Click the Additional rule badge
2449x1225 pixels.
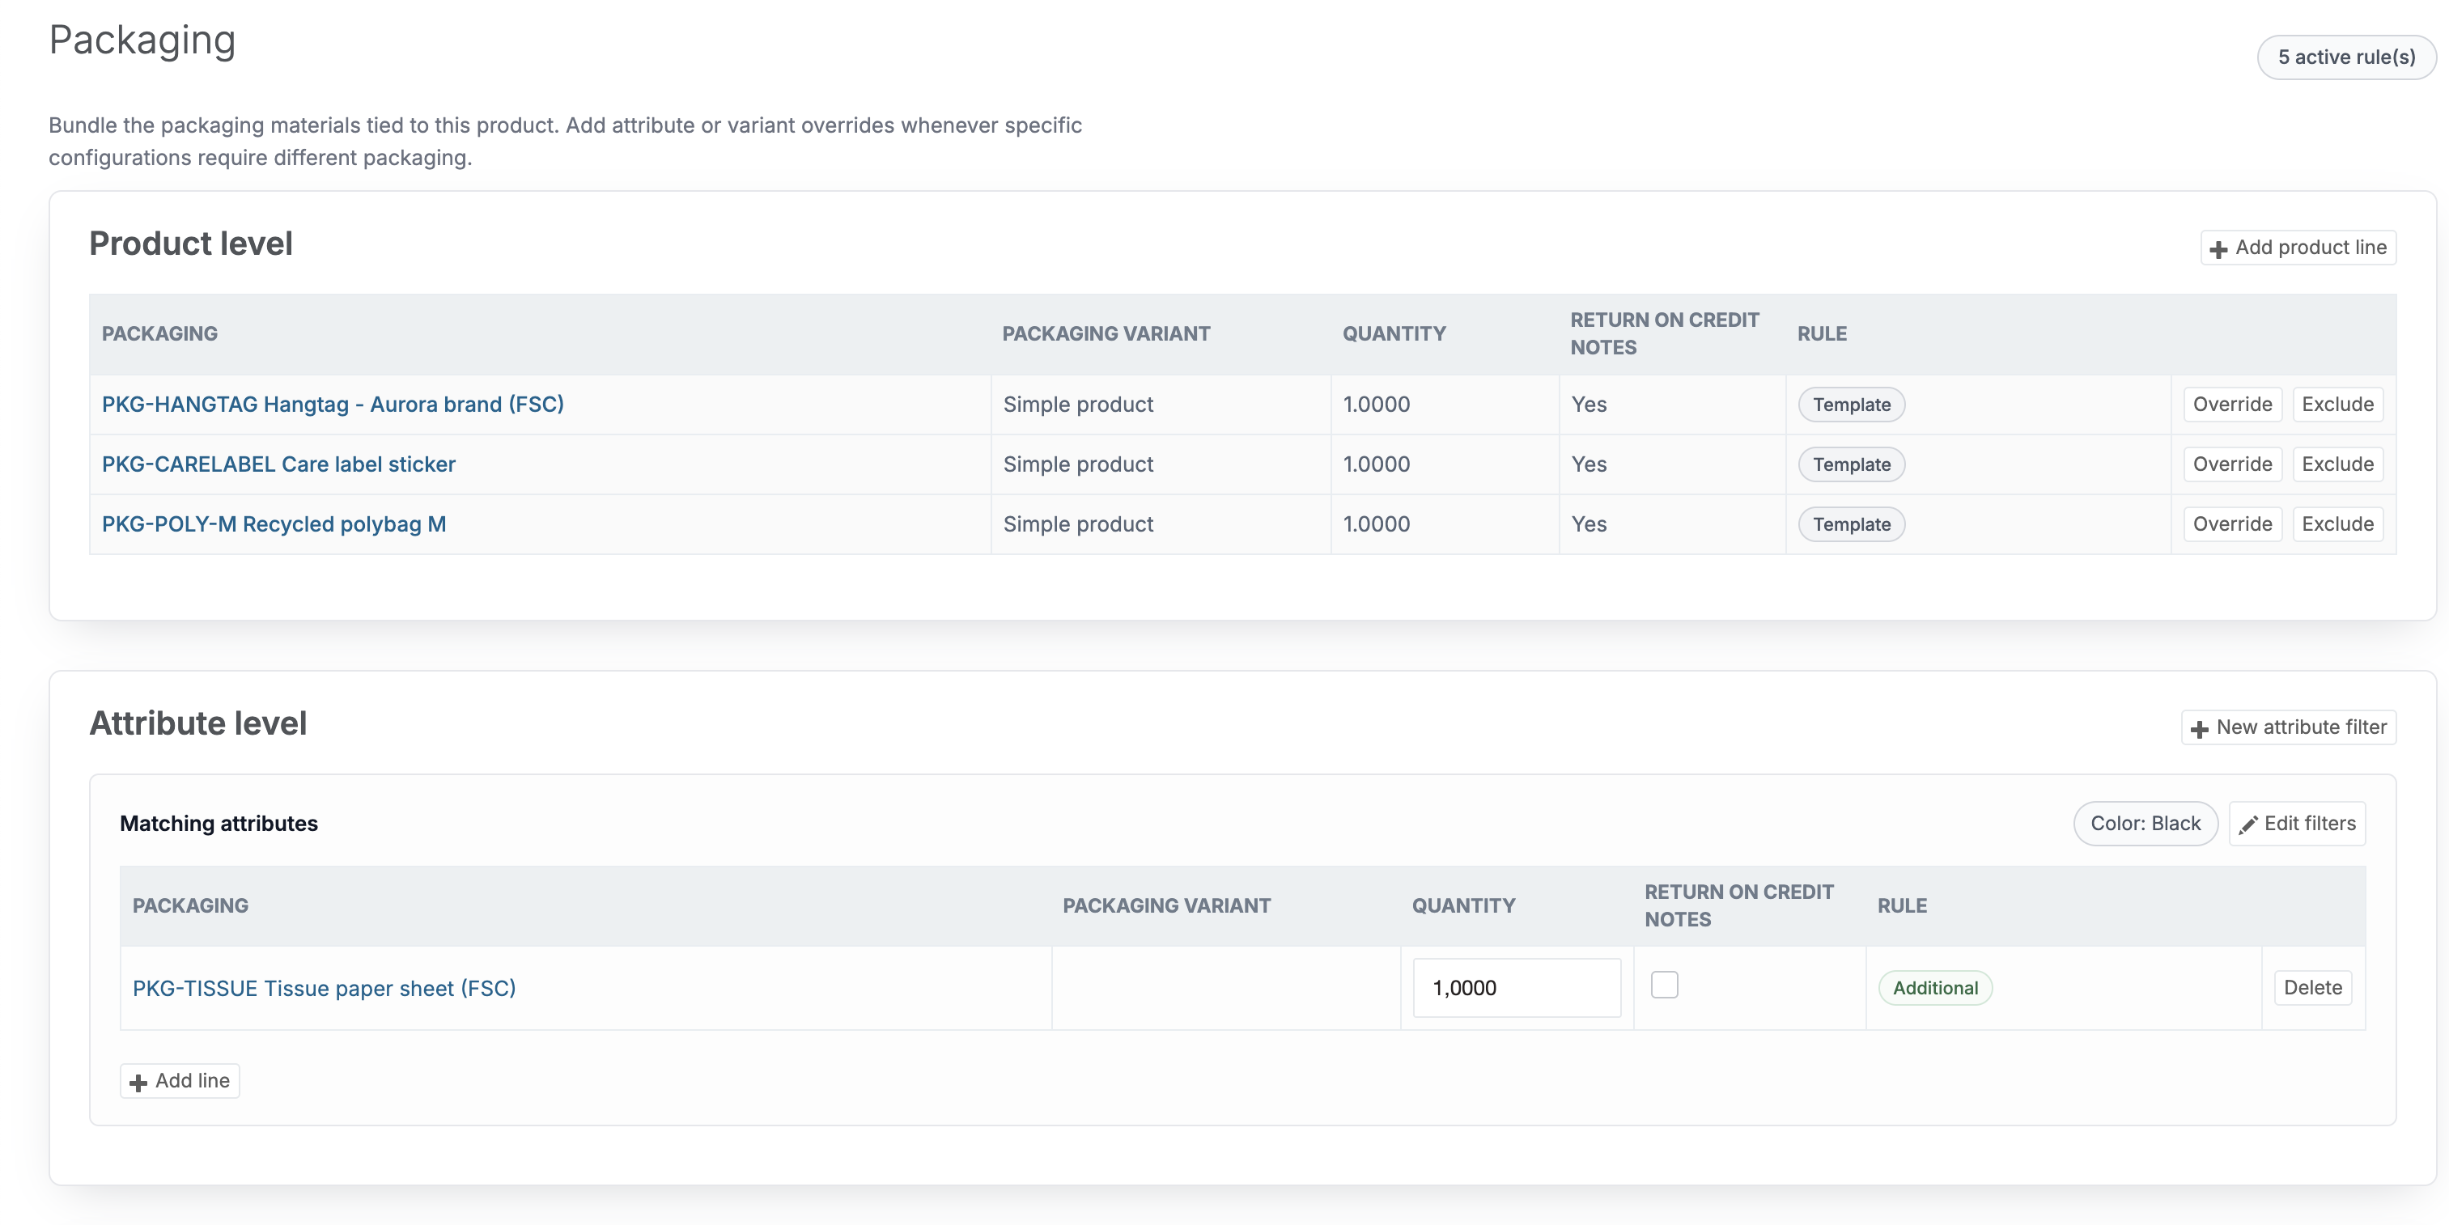coord(1934,989)
